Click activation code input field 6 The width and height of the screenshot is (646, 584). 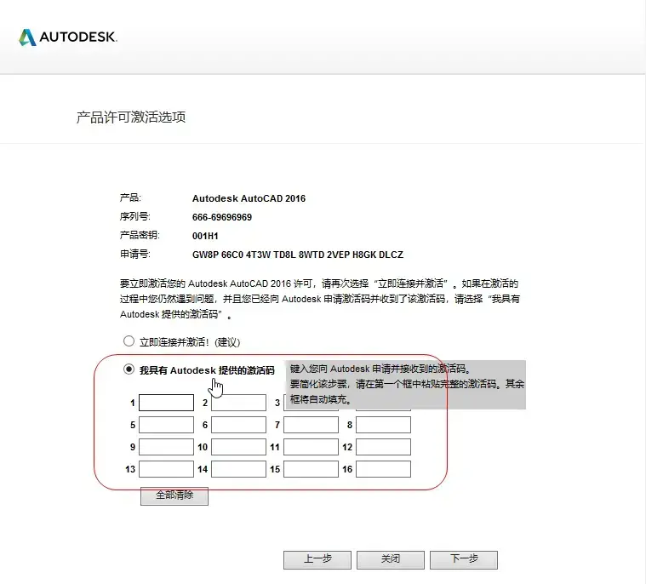238,425
